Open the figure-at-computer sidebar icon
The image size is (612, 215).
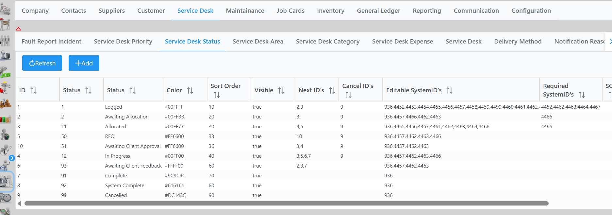tap(5, 56)
